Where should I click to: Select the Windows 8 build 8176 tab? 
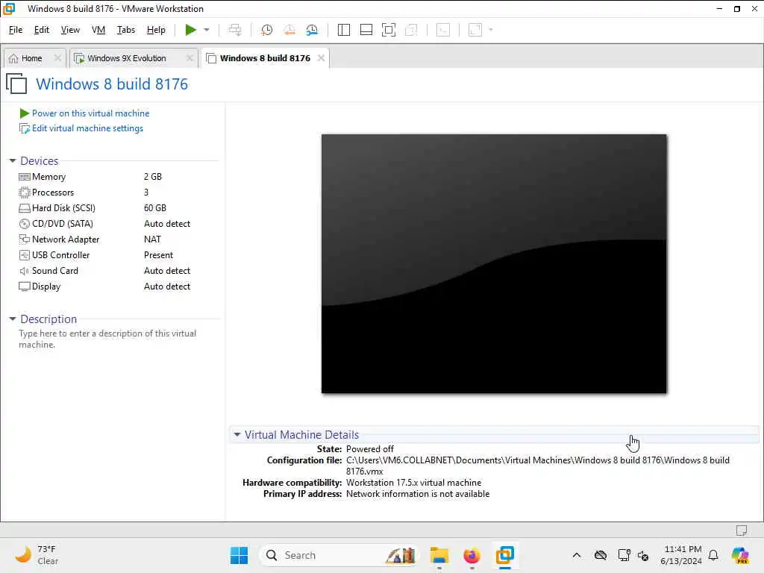tap(265, 58)
